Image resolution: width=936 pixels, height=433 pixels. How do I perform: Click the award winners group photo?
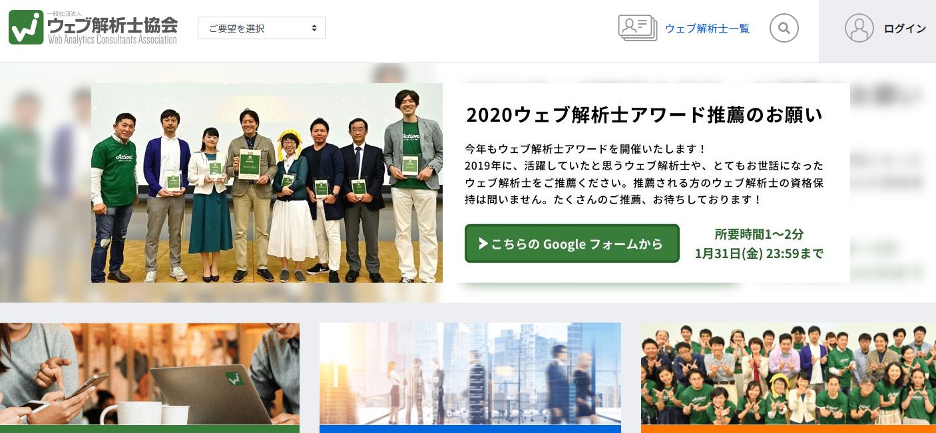click(267, 183)
